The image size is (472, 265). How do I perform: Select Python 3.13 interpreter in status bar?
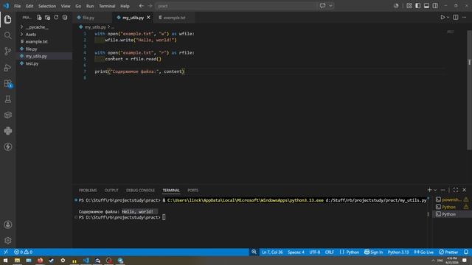pyautogui.click(x=398, y=252)
